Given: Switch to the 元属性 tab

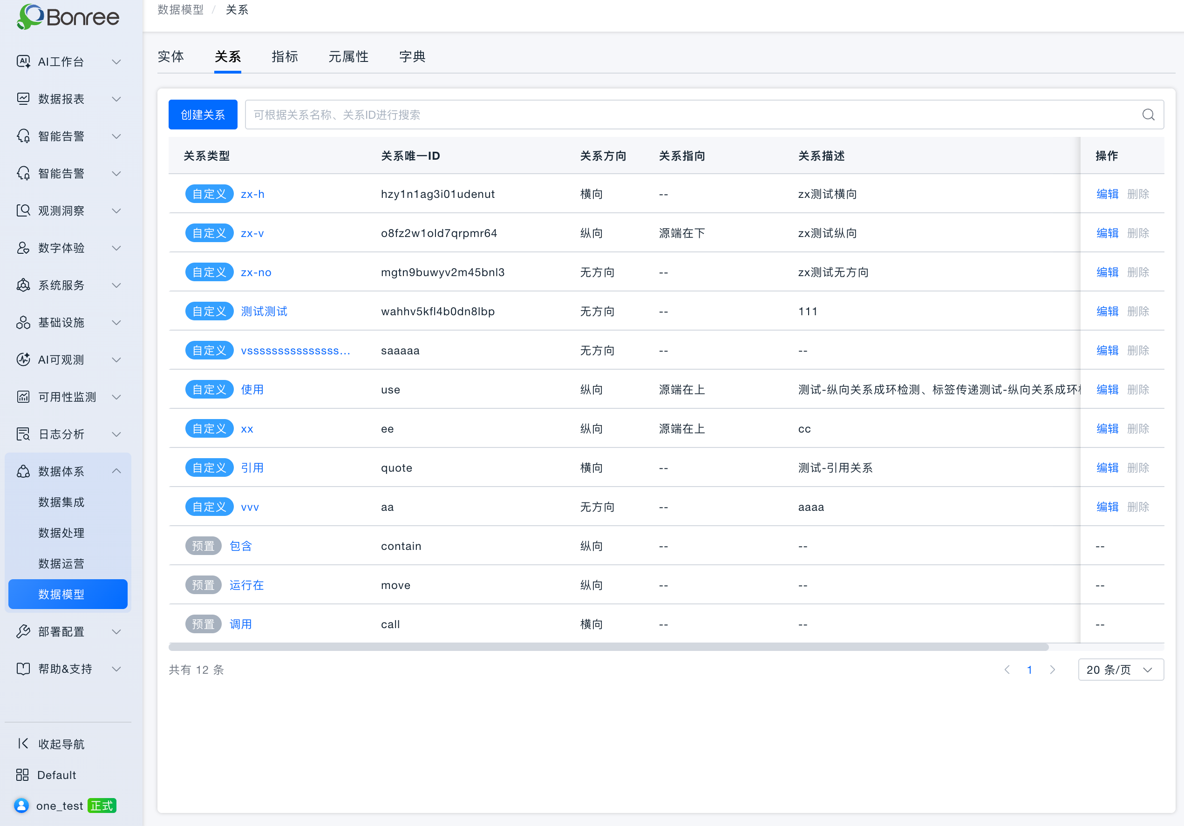Looking at the screenshot, I should pyautogui.click(x=348, y=56).
